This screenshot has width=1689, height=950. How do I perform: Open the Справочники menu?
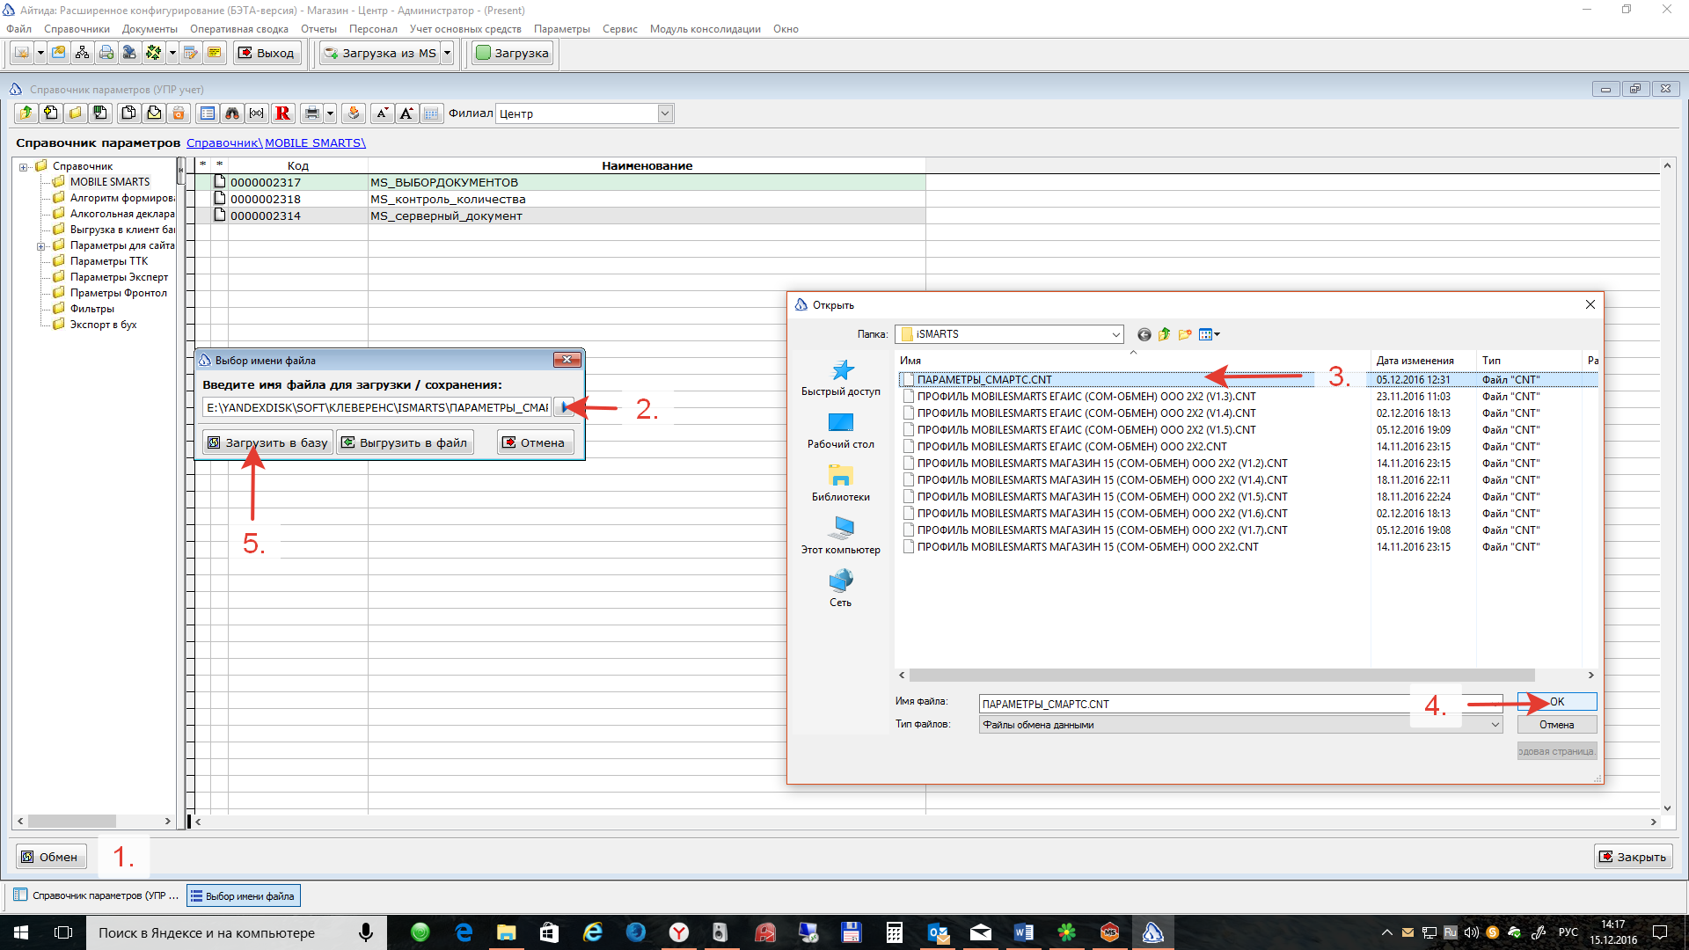click(77, 29)
